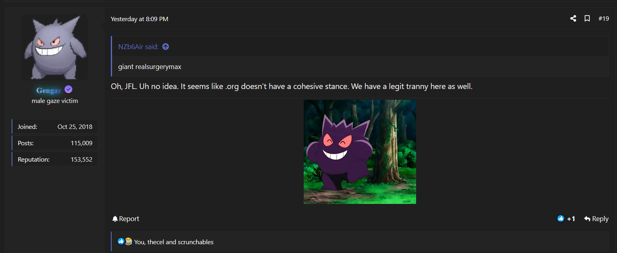This screenshot has height=253, width=617.
Task: Open the post number #19 permalink
Action: tap(603, 18)
